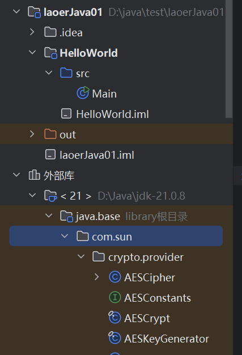This screenshot has height=355, width=242.
Task: Select the < 21 > JDK label
Action: pos(76,196)
